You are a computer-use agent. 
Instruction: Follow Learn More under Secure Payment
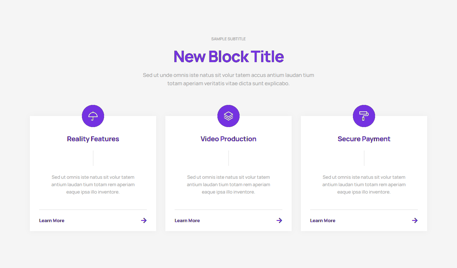[323, 221]
